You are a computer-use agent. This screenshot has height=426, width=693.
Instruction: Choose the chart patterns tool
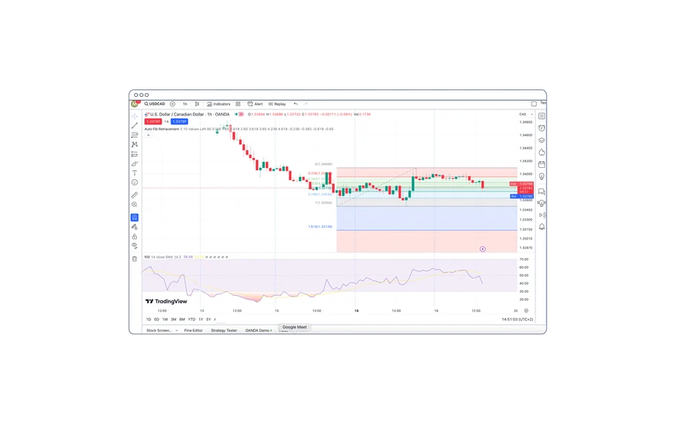134,144
